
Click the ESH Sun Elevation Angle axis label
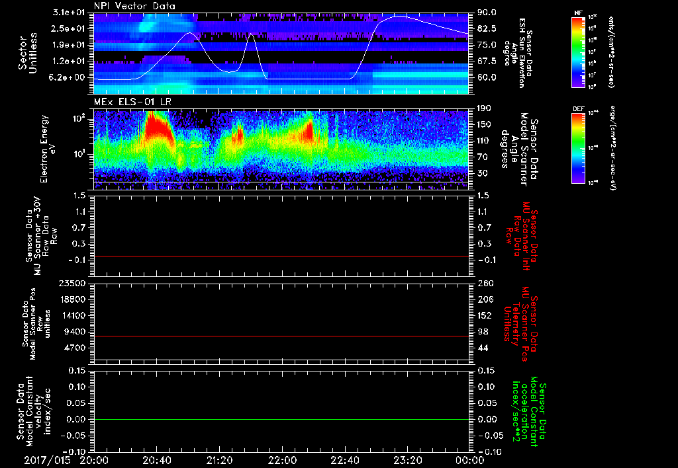[x=519, y=53]
